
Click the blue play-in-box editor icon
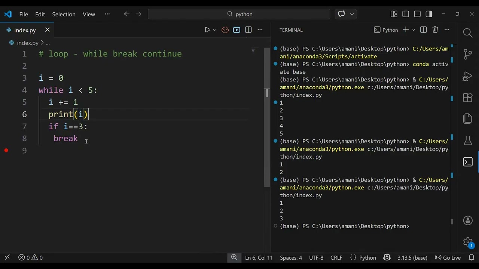(237, 30)
